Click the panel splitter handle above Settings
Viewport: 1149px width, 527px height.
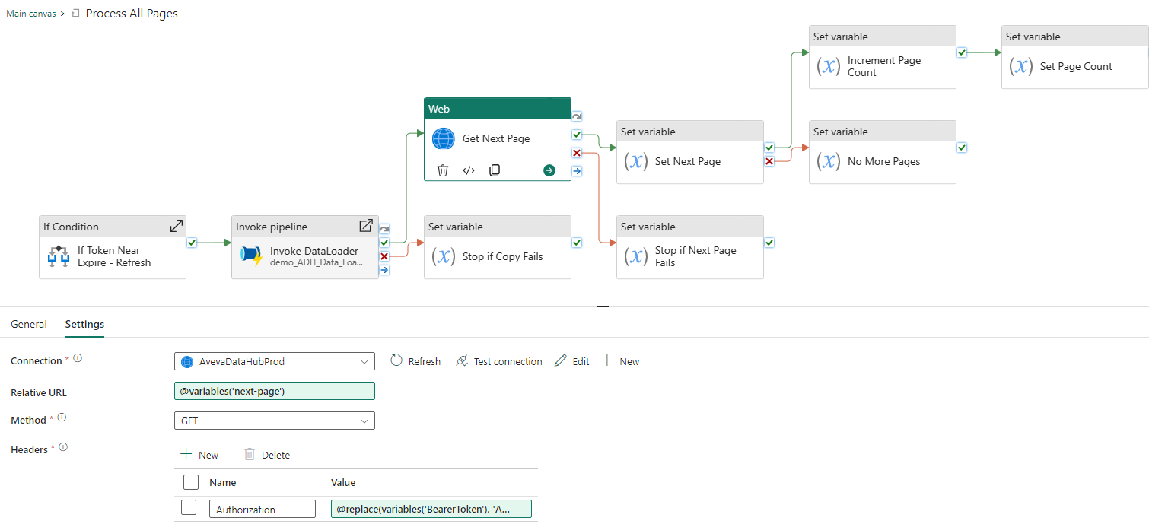tap(603, 306)
